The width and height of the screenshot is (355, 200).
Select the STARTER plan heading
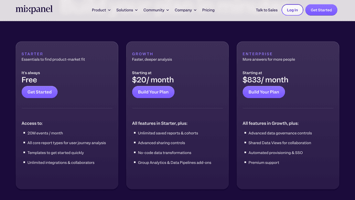[32, 54]
